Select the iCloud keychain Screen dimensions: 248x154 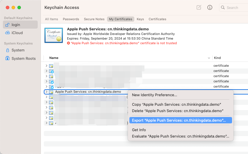[20, 33]
